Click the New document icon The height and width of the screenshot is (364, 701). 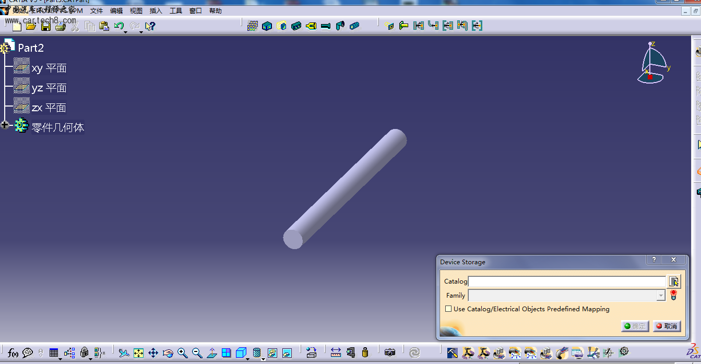[x=17, y=26]
